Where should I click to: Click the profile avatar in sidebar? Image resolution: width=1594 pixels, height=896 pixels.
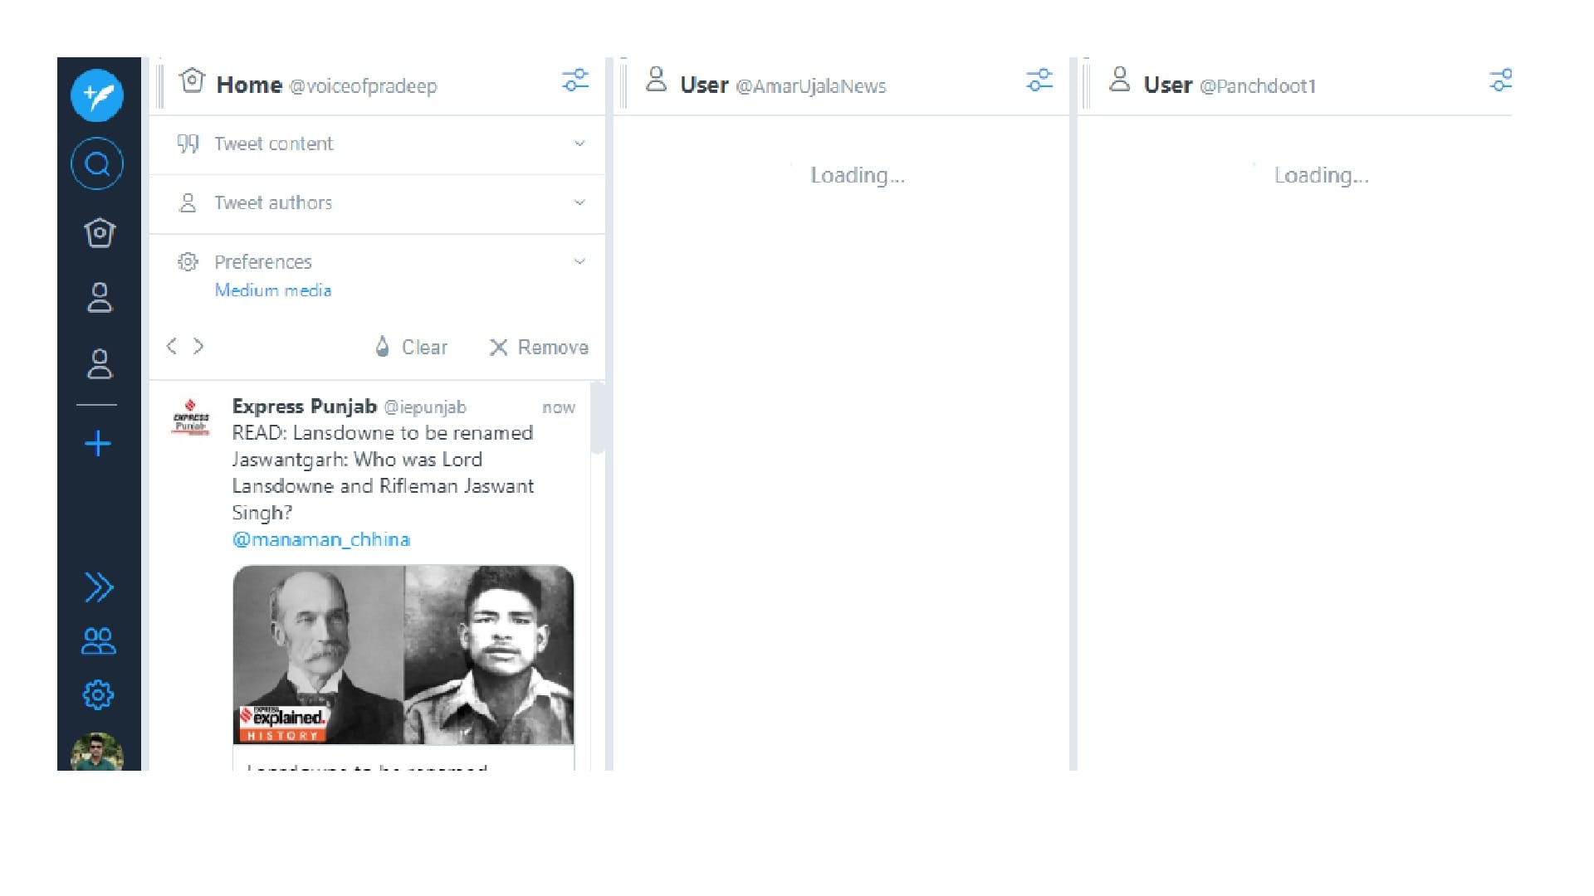click(x=97, y=752)
